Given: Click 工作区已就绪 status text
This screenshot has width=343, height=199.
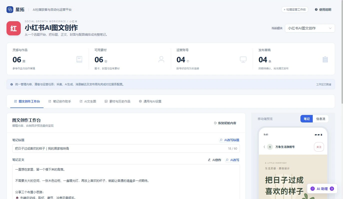Looking at the screenshot, I should (324, 85).
